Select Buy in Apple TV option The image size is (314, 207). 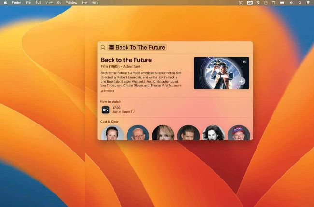click(123, 112)
